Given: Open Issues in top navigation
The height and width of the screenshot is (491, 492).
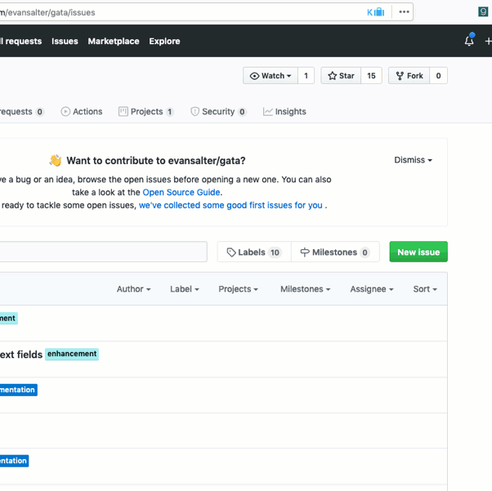Looking at the screenshot, I should [x=65, y=41].
